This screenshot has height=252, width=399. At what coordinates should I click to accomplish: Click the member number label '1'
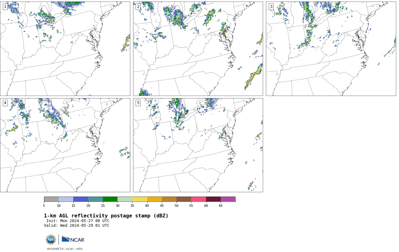point(5,7)
